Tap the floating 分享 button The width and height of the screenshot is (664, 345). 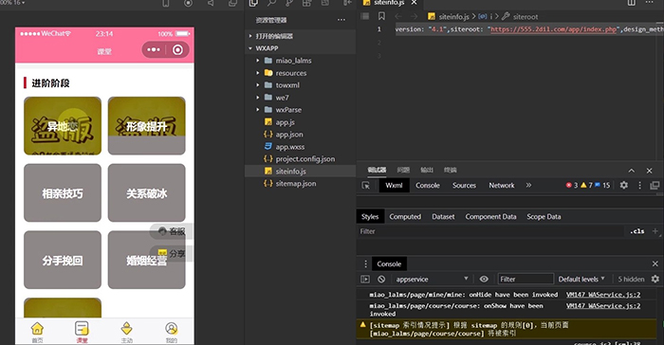172,254
